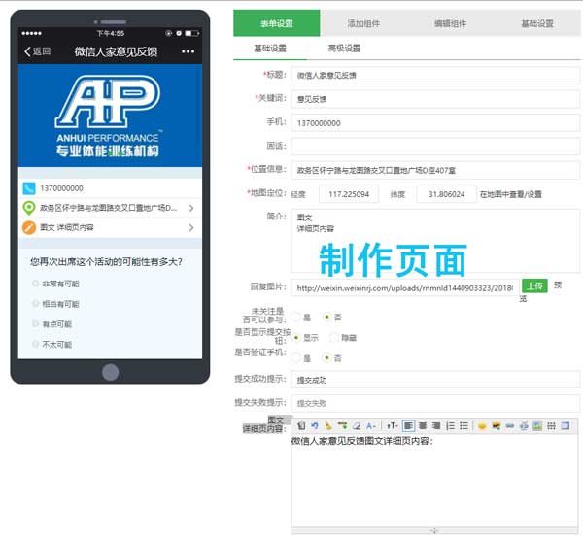Image resolution: width=583 pixels, height=537 pixels.
Task: Select the 基础设置 sub-tab under 表单设置
Action: click(270, 49)
